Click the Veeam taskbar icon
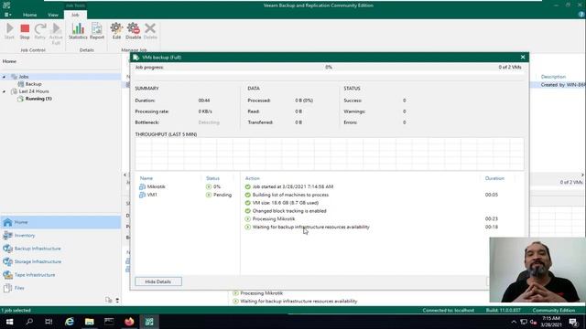 (149, 322)
